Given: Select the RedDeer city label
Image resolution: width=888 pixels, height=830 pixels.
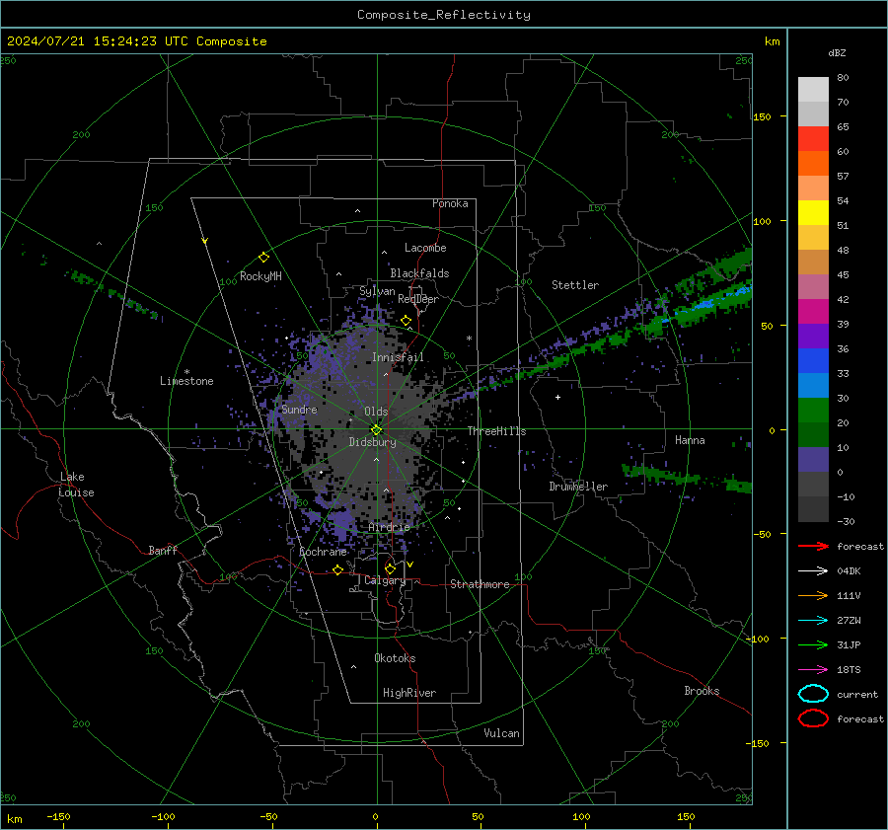Looking at the screenshot, I should 418,299.
